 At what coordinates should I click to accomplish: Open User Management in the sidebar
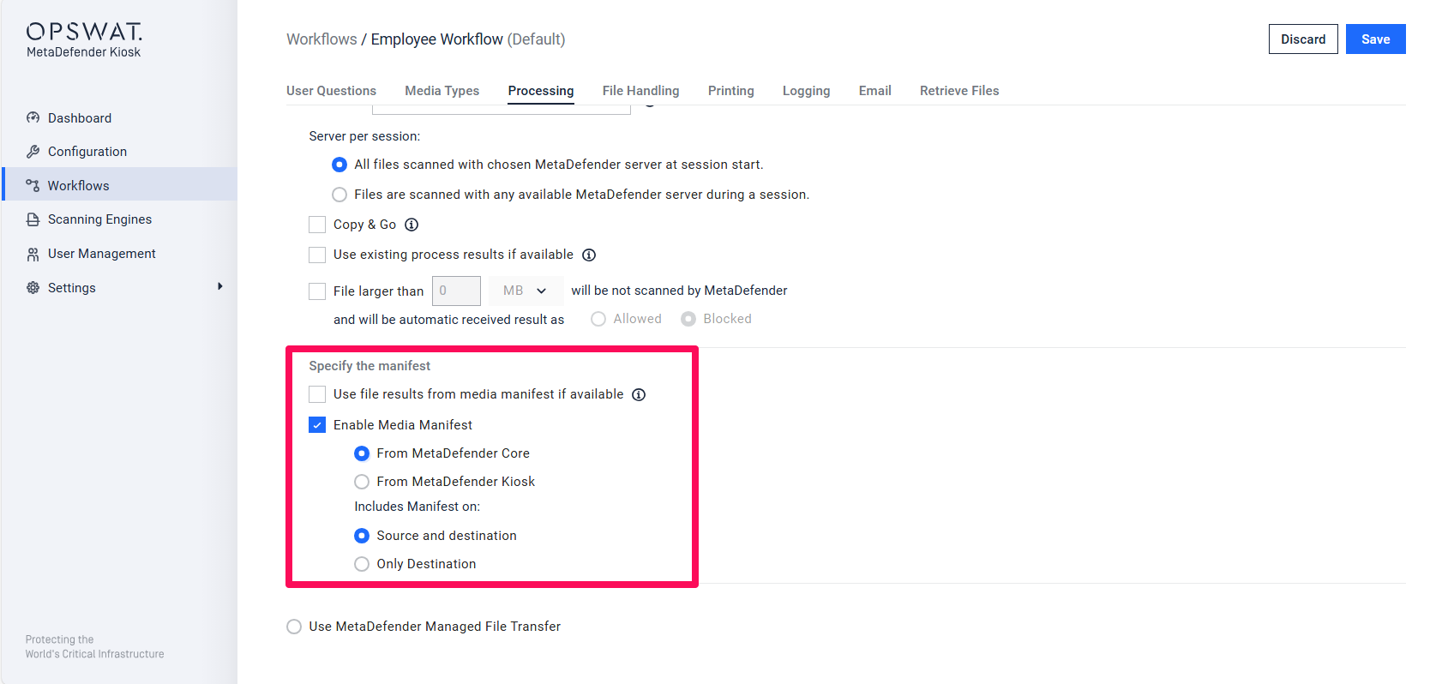(120, 254)
